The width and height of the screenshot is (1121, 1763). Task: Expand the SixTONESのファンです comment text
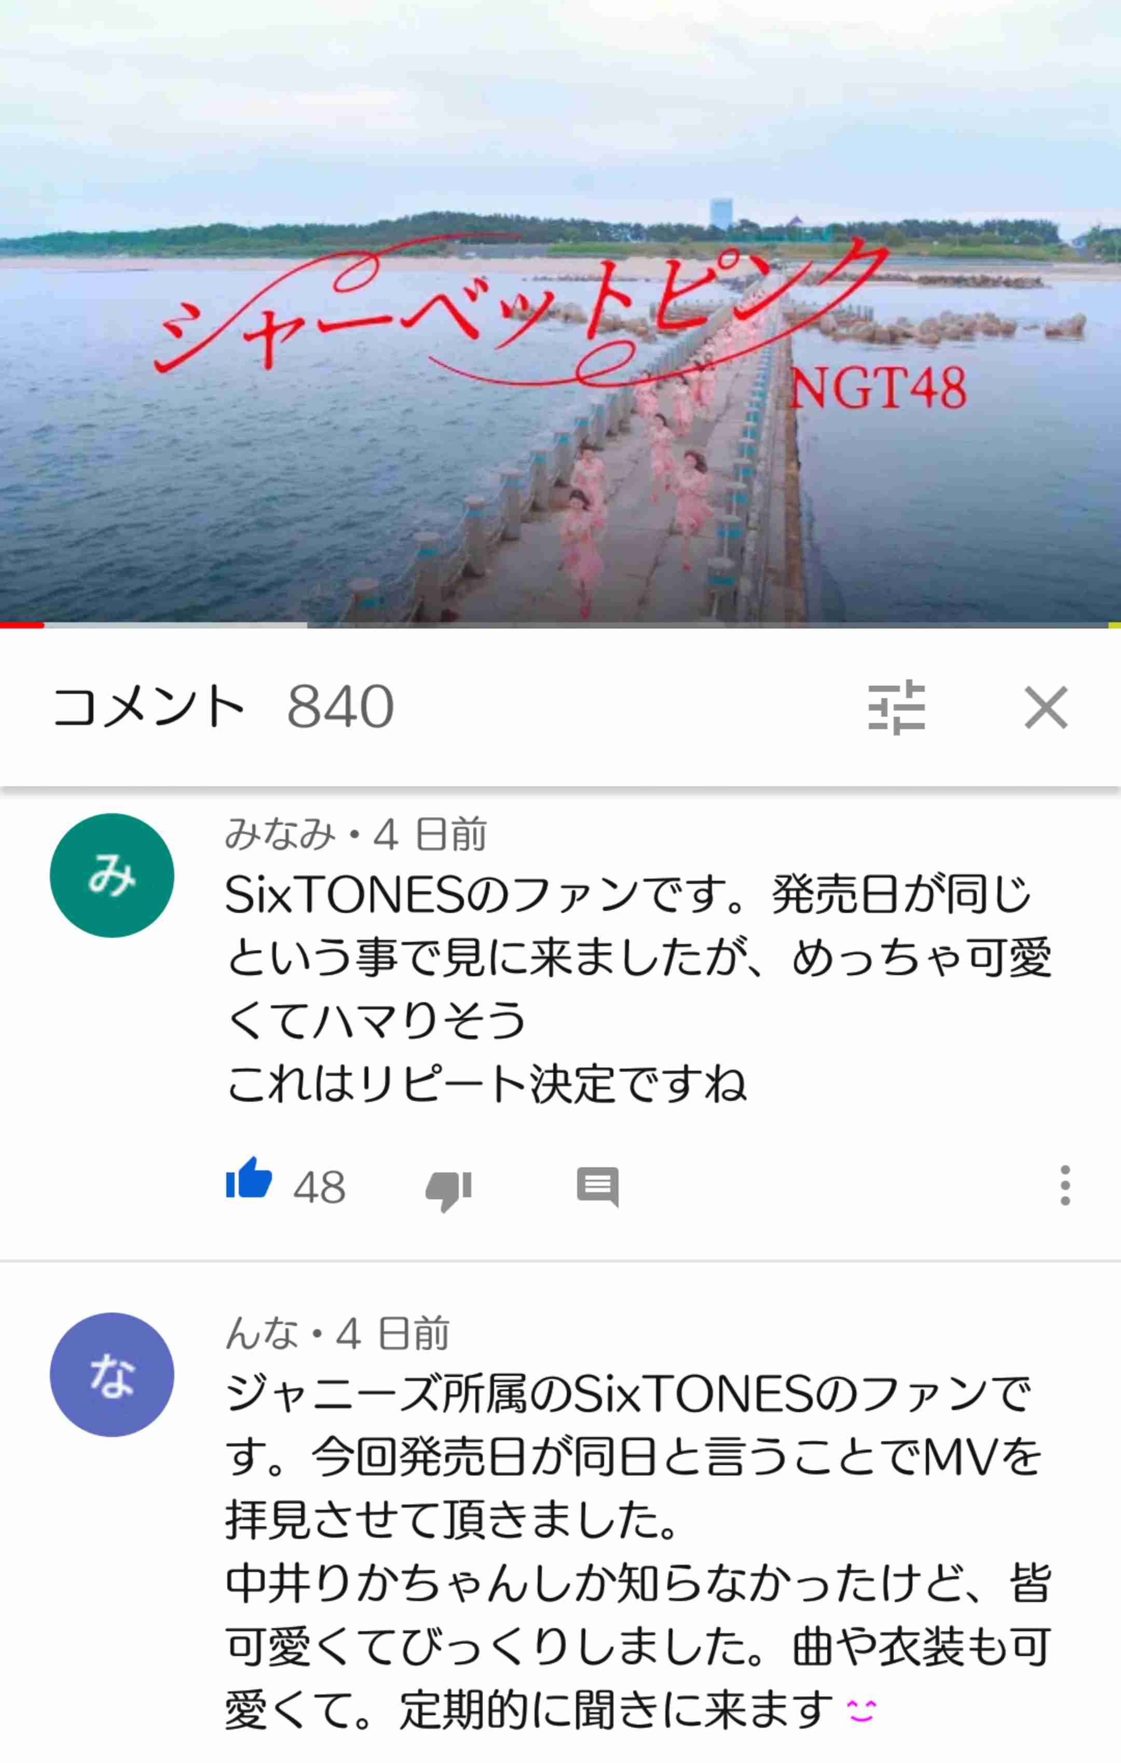638,989
